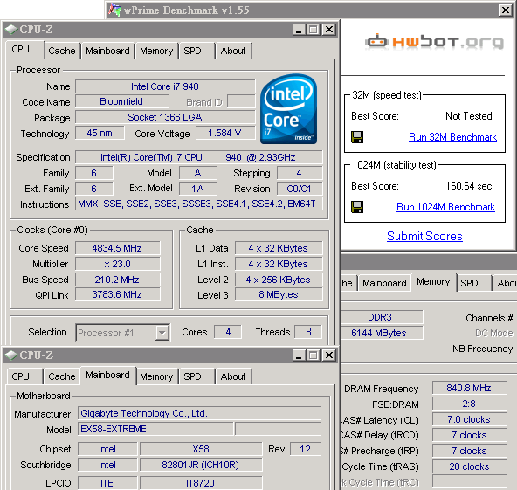Image resolution: width=517 pixels, height=490 pixels.
Task: Switch to the CPU tab in the lower CPU-Z window
Action: 20,376
